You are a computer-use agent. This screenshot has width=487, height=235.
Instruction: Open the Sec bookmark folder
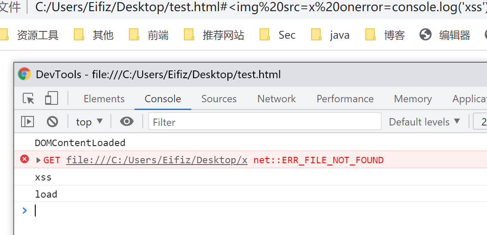(277, 35)
